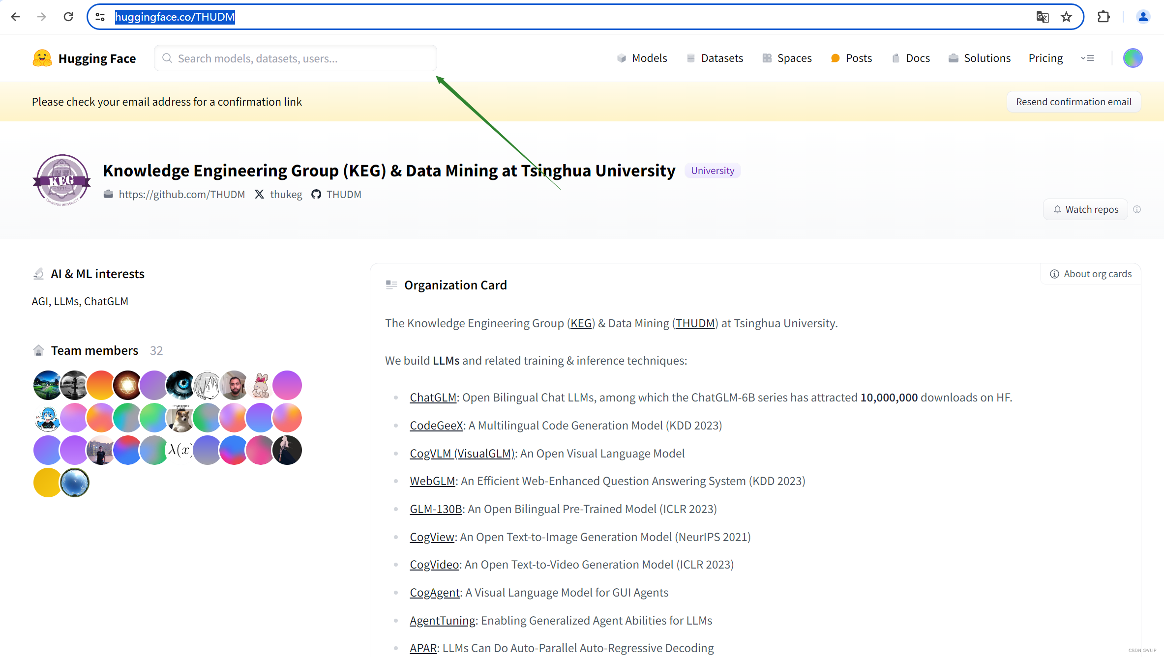
Task: Click info icon beside Watch repos
Action: (x=1137, y=209)
